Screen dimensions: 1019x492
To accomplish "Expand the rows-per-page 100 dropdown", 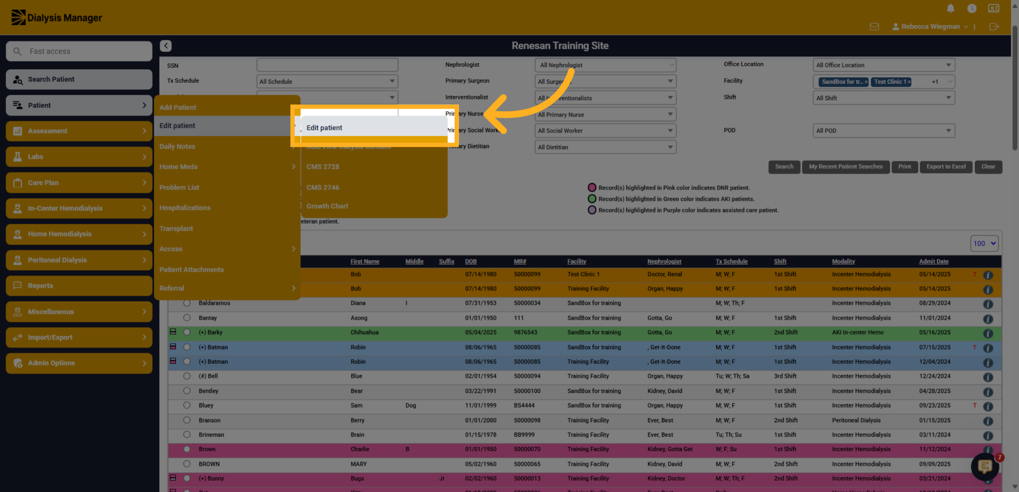I will pos(984,243).
